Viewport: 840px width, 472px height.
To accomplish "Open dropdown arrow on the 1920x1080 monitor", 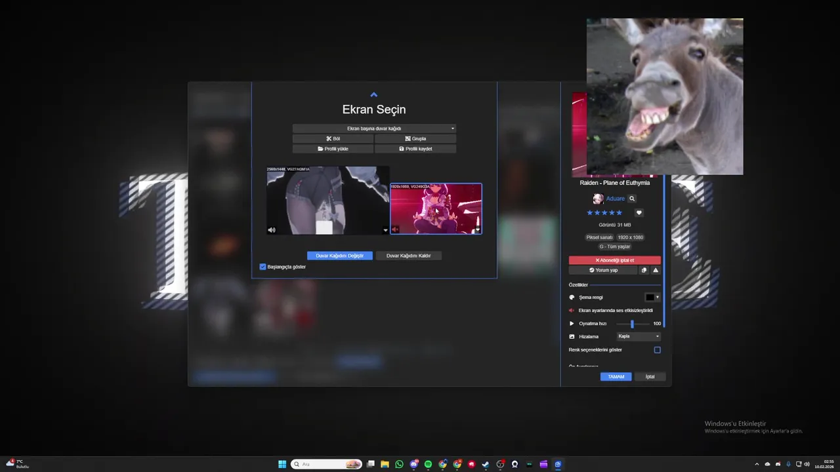I will 478,230.
